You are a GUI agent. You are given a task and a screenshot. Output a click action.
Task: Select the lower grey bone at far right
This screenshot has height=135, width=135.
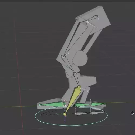98,113
